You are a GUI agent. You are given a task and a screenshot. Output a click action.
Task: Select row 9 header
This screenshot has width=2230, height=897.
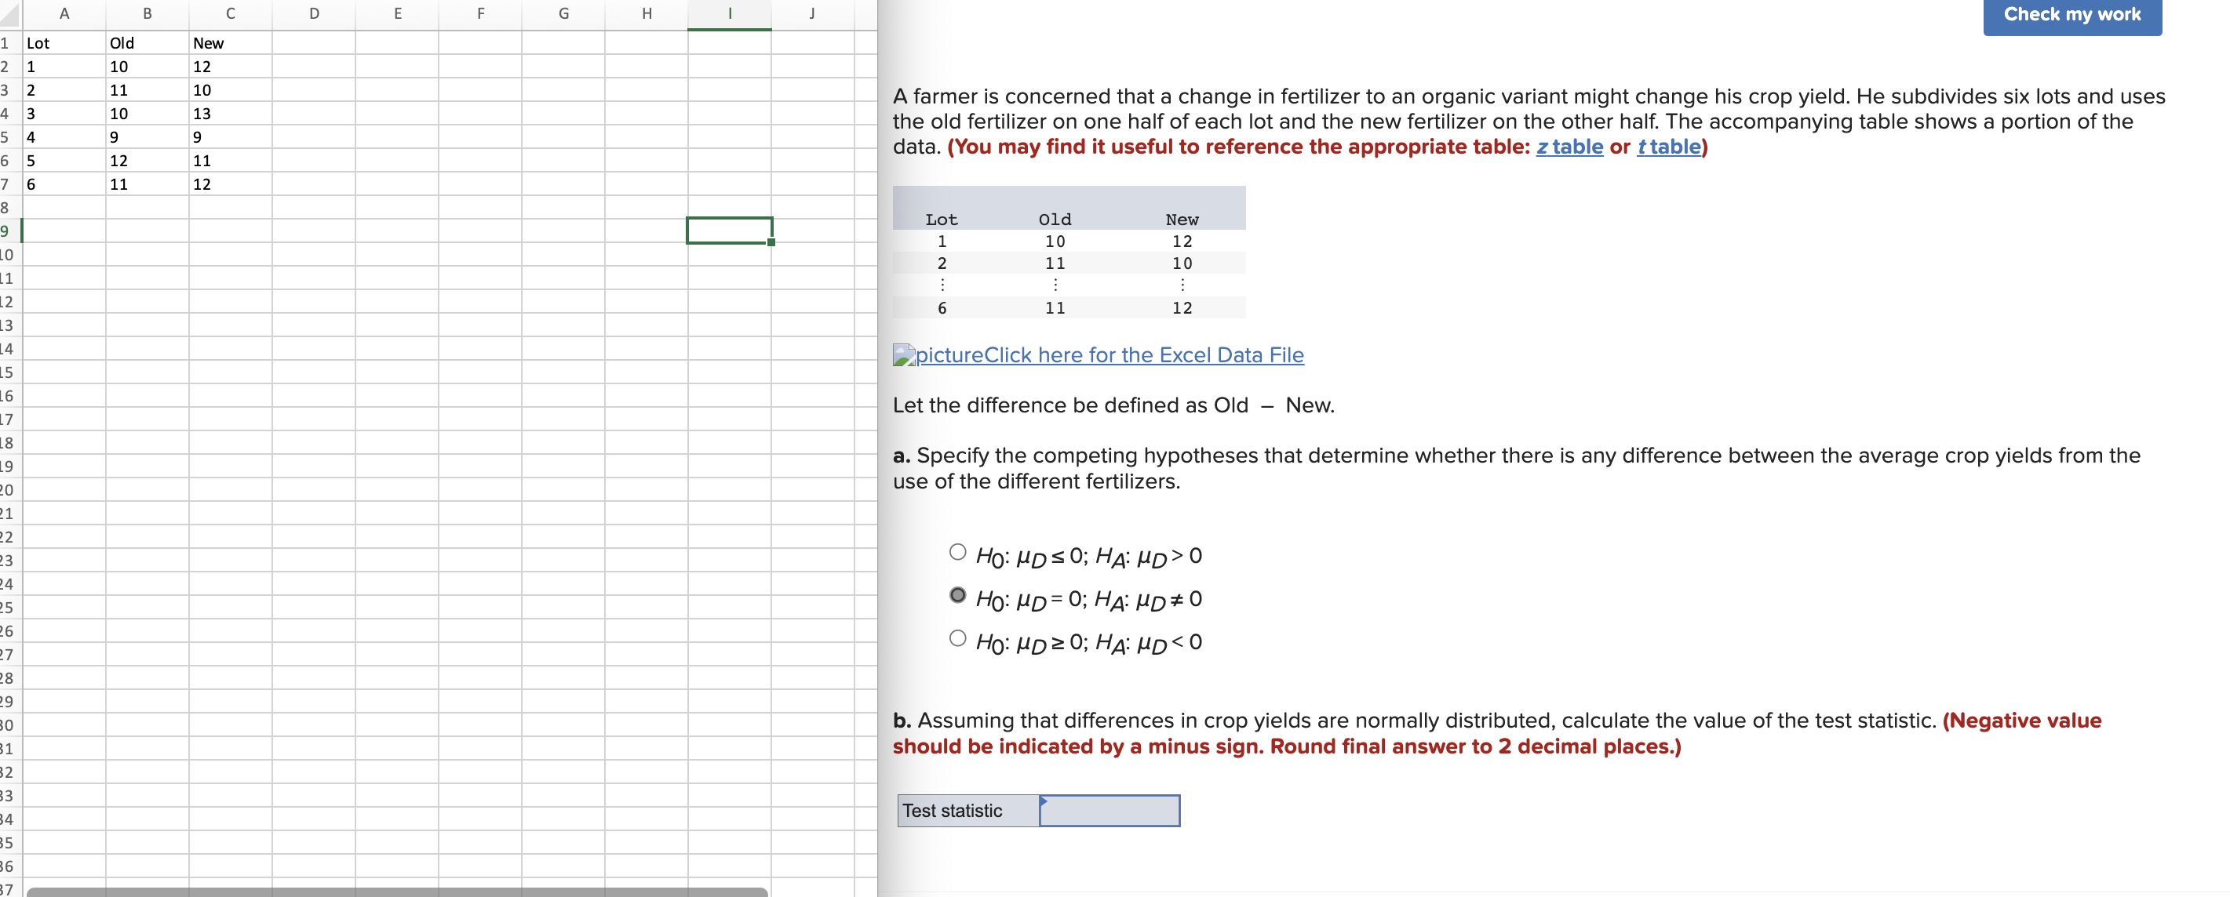[x=7, y=231]
